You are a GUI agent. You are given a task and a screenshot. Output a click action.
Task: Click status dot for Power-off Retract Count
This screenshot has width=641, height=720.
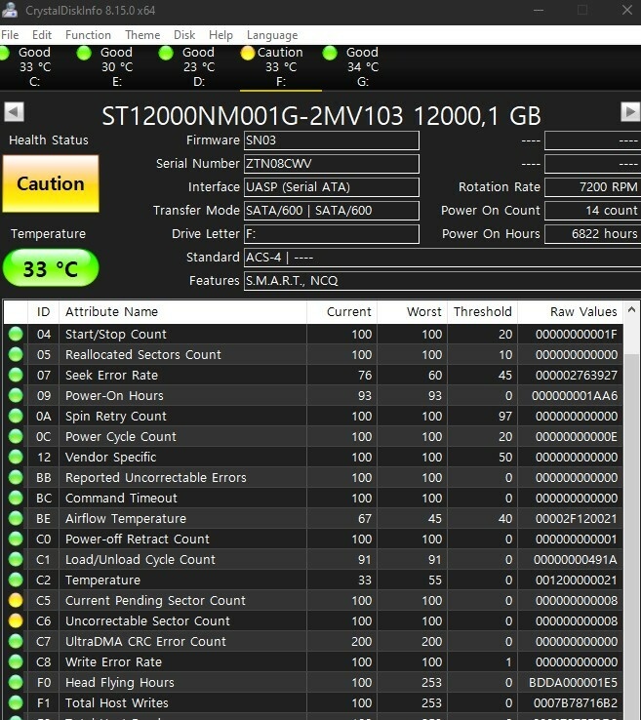pyautogui.click(x=16, y=539)
